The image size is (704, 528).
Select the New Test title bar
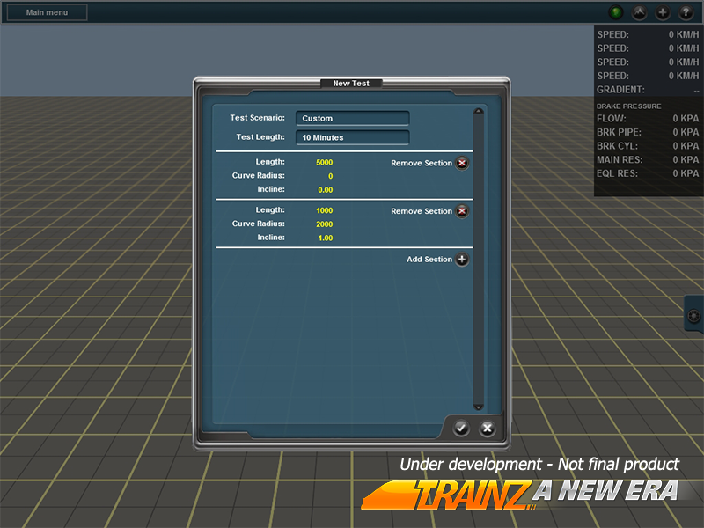click(x=351, y=84)
